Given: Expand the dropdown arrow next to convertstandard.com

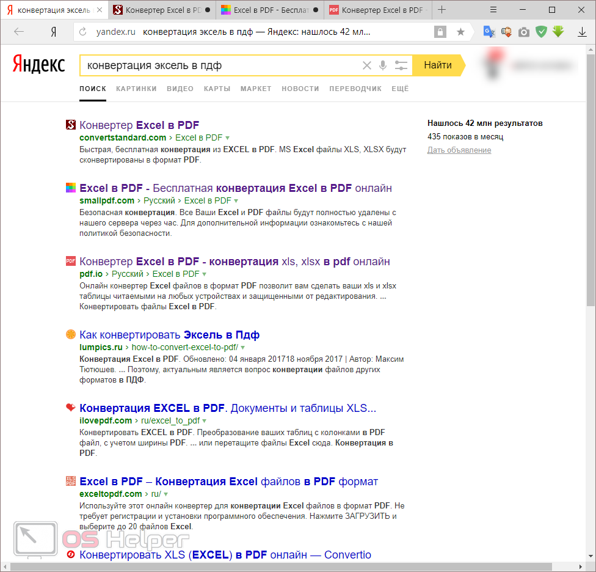Looking at the screenshot, I should [x=228, y=138].
